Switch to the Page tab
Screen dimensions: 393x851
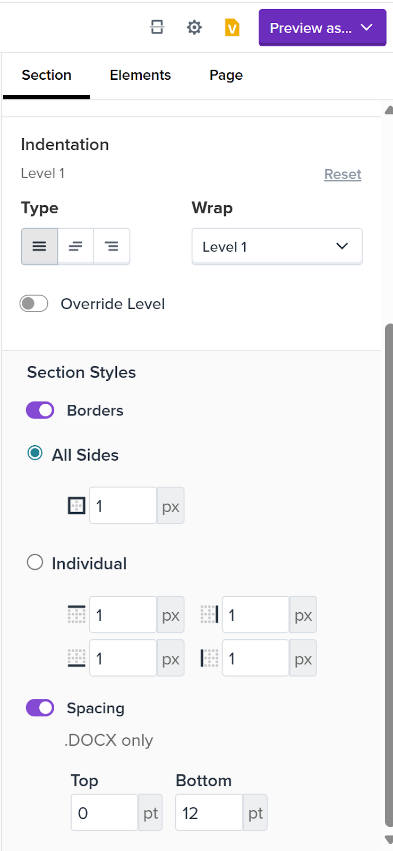[x=226, y=75]
